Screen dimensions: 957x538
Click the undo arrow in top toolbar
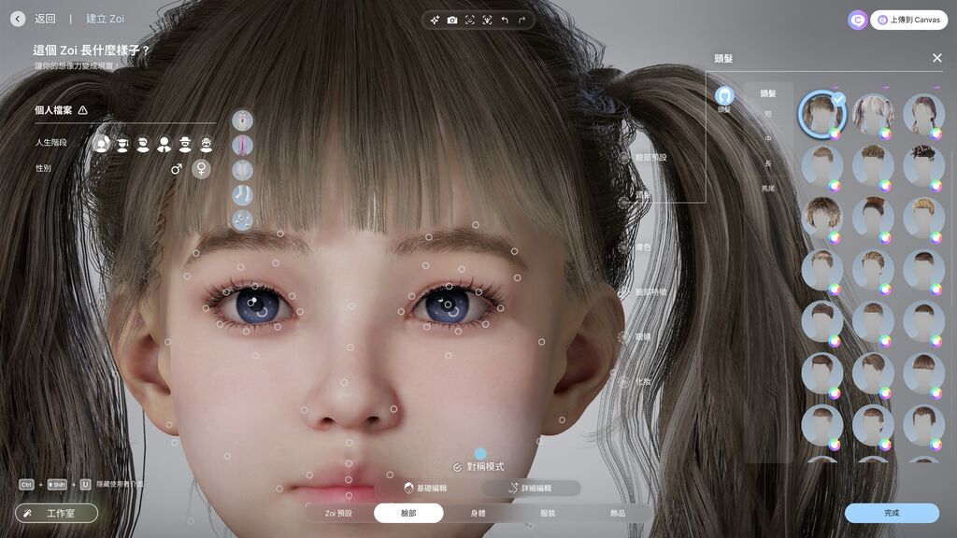(505, 20)
